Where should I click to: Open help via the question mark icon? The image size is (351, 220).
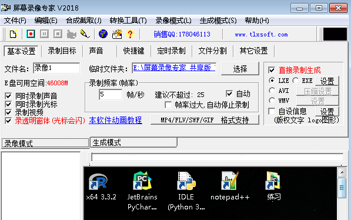click(x=130, y=34)
